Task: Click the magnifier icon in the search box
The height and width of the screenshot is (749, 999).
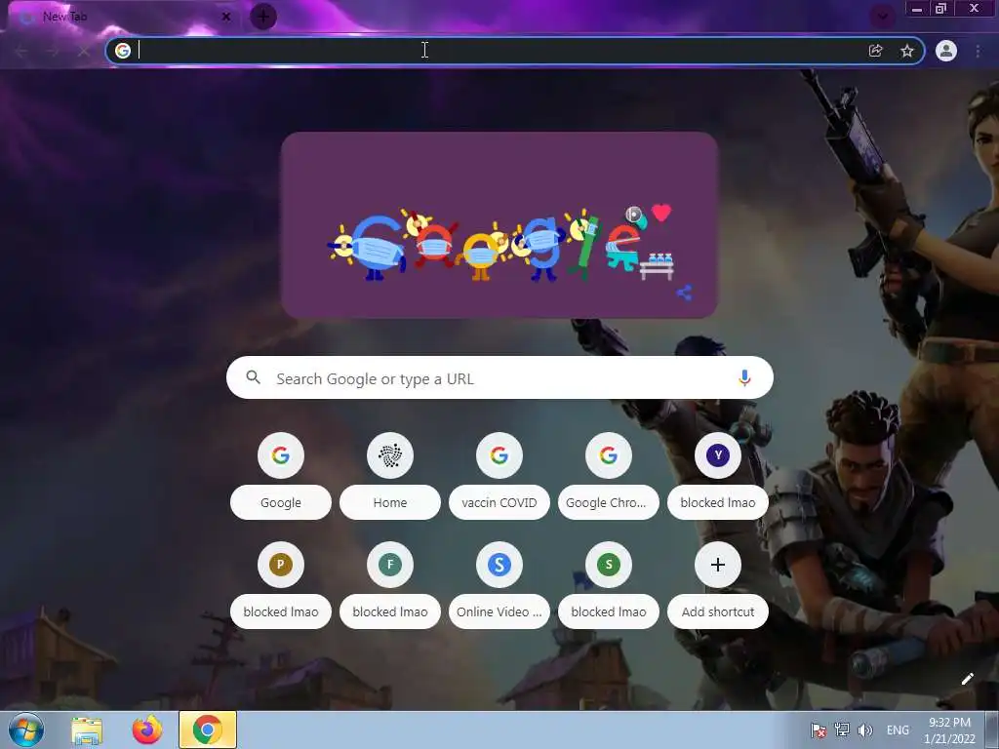Action: 253,377
